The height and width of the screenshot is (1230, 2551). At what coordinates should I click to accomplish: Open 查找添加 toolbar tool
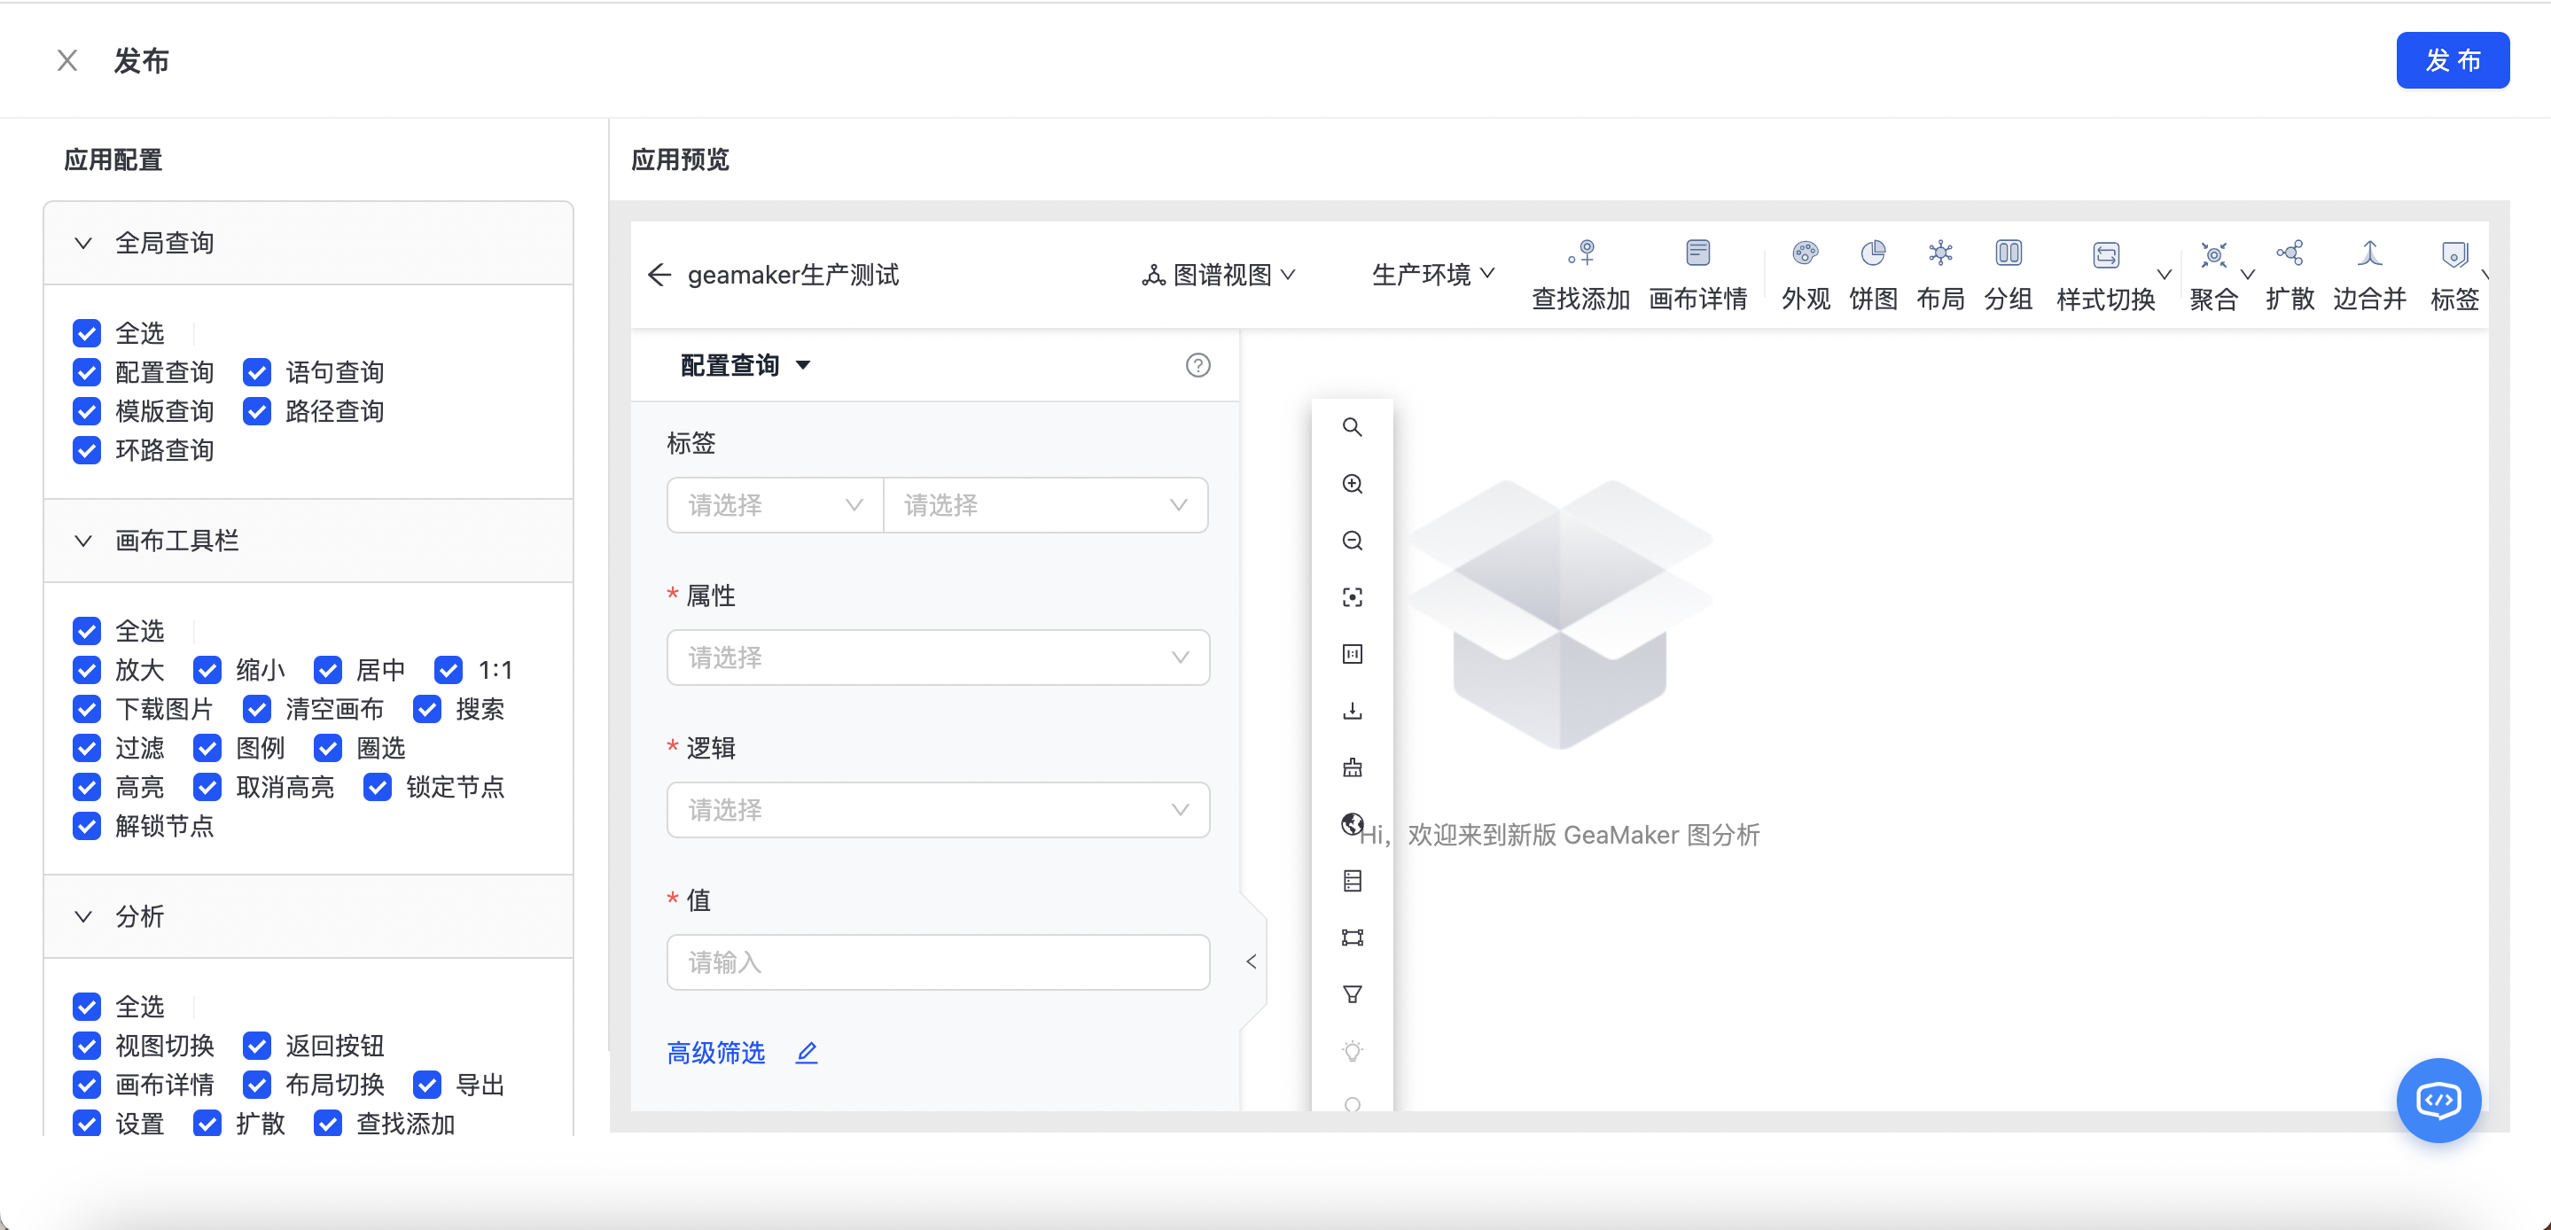click(x=1580, y=275)
